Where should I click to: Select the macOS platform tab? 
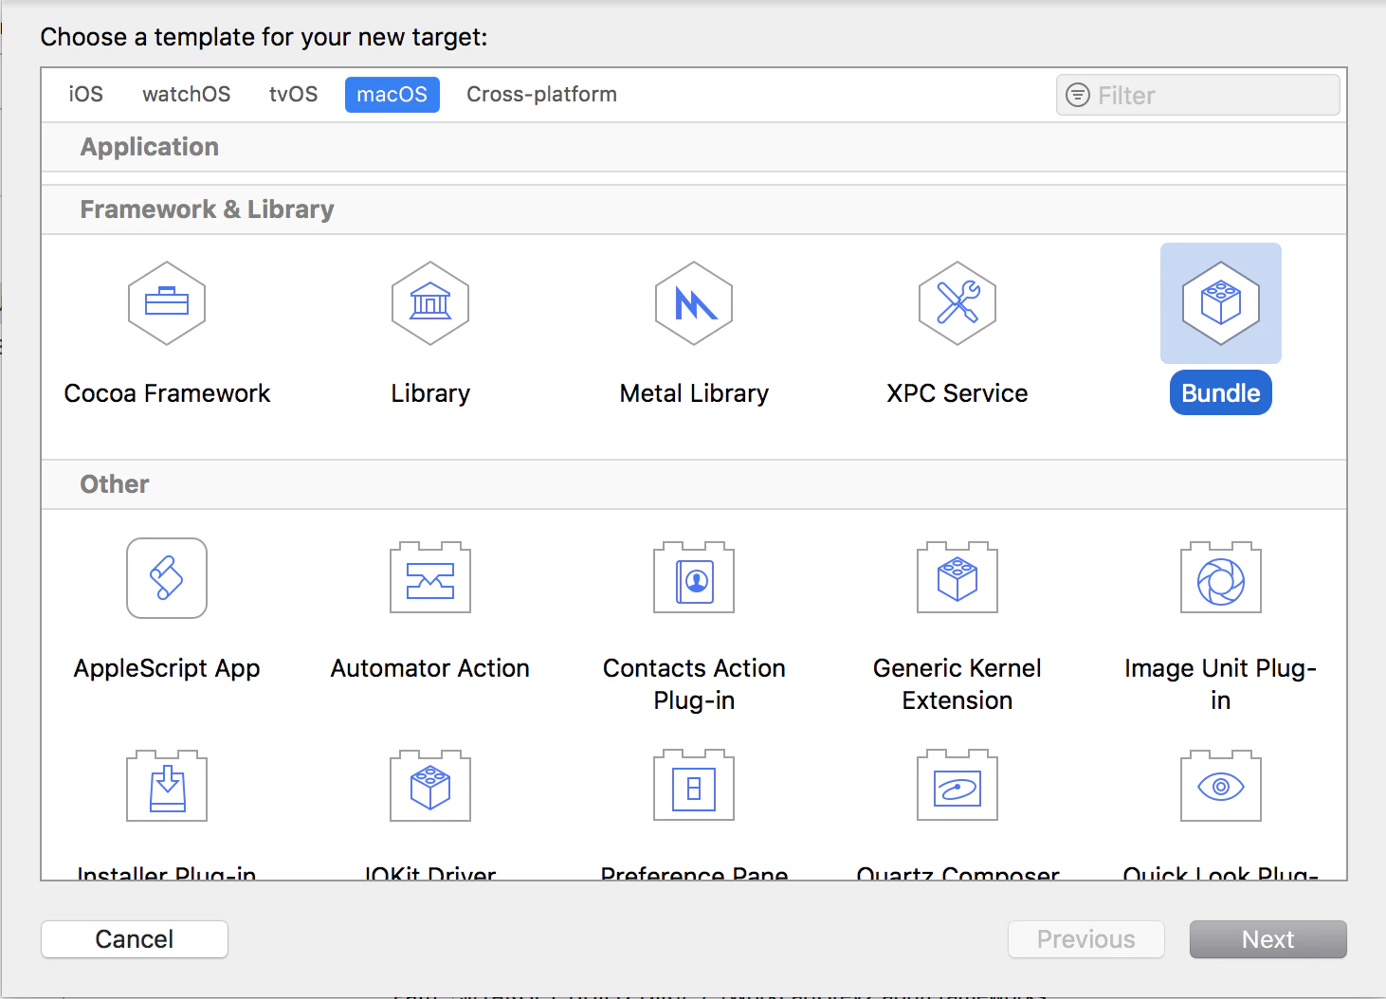coord(392,95)
